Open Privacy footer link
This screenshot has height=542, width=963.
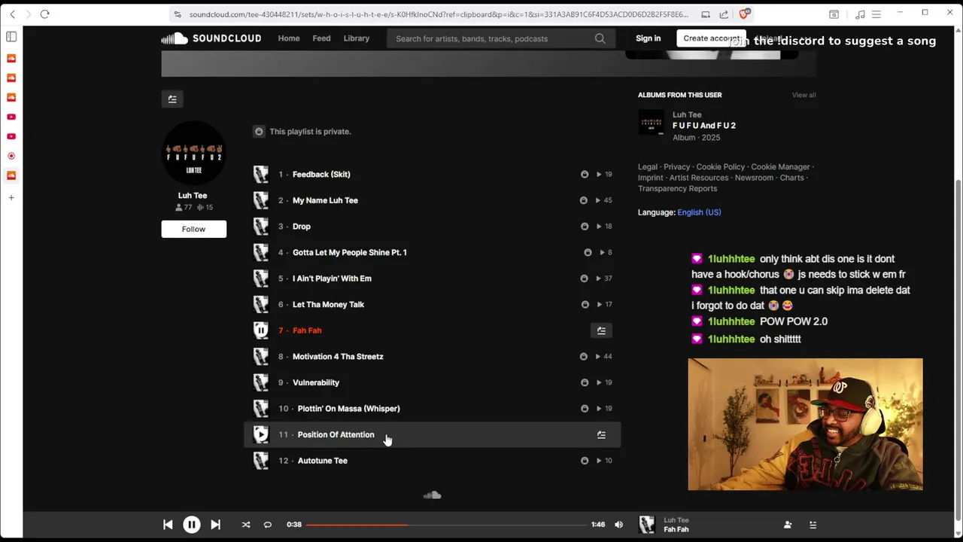(676, 167)
